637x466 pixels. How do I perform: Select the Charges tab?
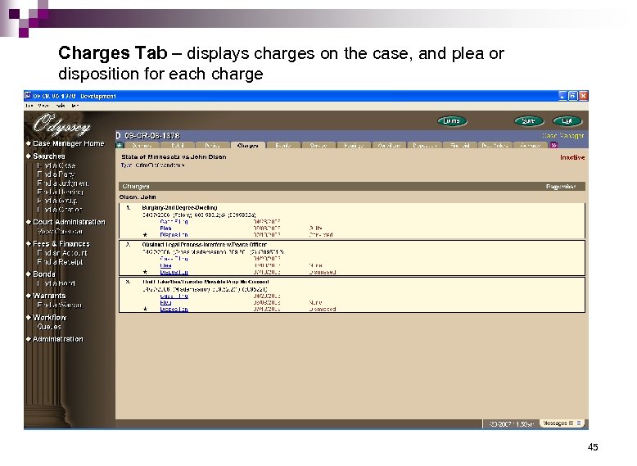tap(248, 145)
